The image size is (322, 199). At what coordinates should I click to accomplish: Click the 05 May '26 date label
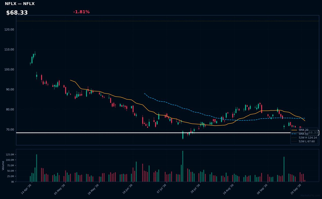click(x=60, y=189)
